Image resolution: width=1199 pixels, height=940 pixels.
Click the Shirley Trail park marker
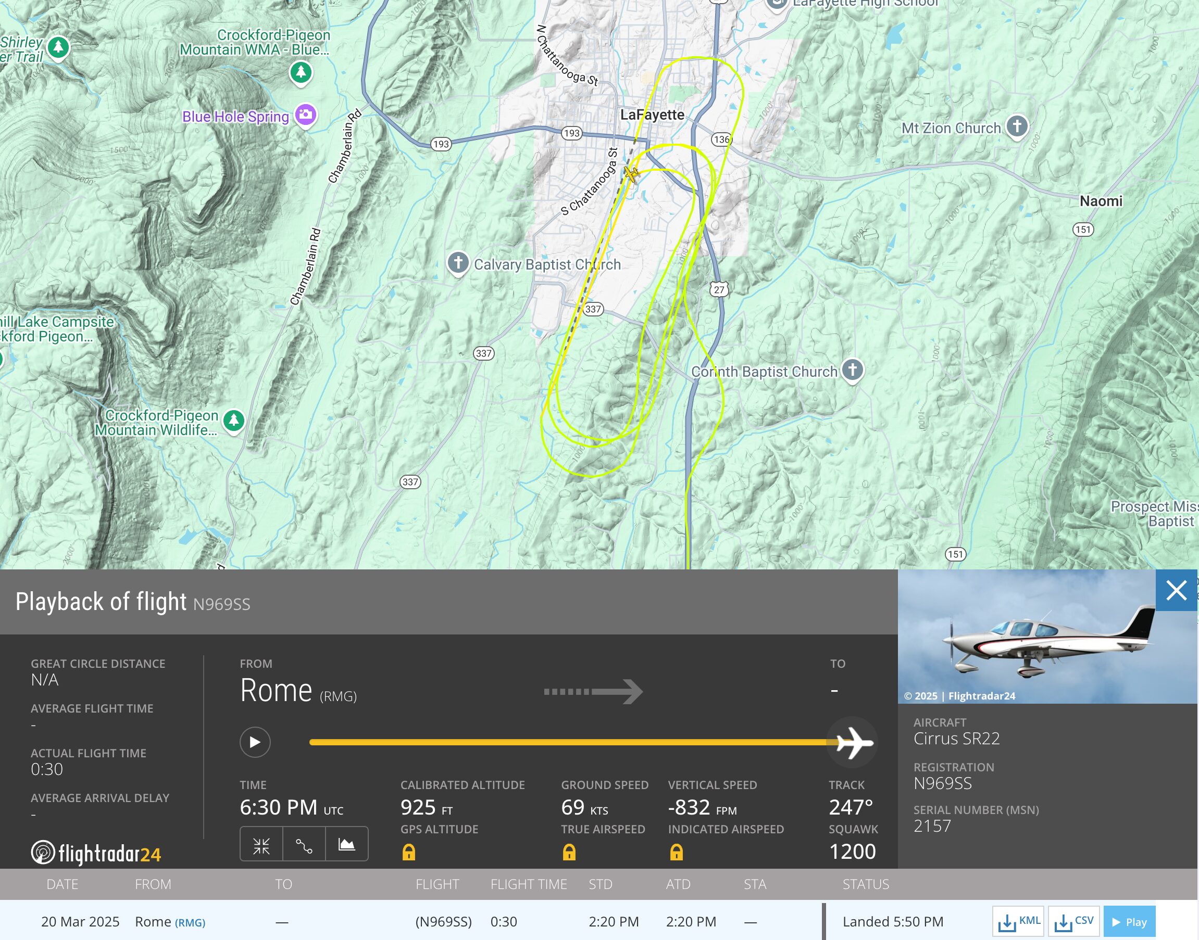pos(58,47)
